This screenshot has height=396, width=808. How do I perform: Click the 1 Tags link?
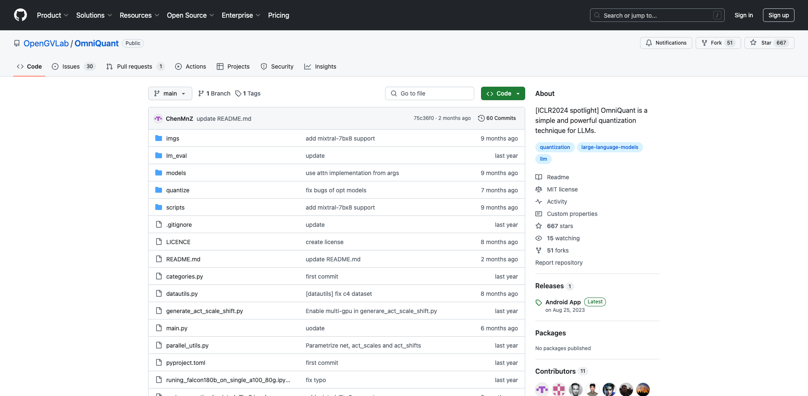pyautogui.click(x=248, y=93)
